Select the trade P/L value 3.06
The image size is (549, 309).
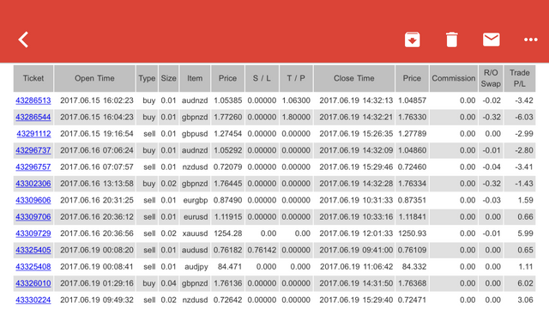(525, 300)
